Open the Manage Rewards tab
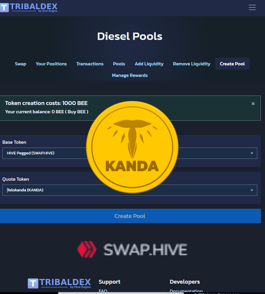Screen dimensions: 265x294 [x=130, y=75]
